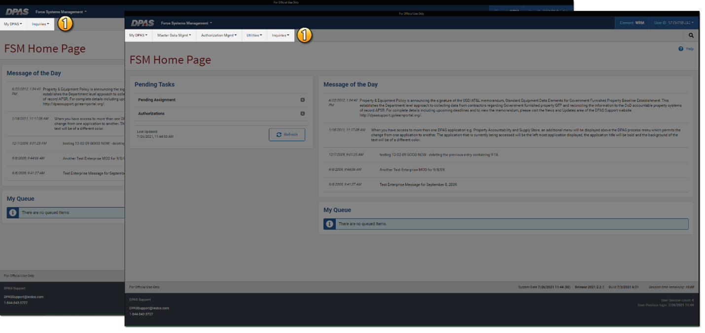
Task: Click For Official Use Only in the front window status bar
Action: click(x=144, y=287)
